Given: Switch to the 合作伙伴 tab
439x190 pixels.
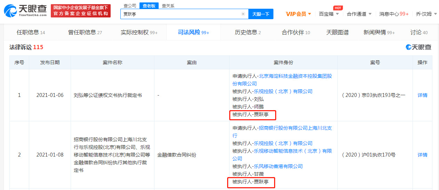Looking at the screenshot, I should pyautogui.click(x=296, y=32).
